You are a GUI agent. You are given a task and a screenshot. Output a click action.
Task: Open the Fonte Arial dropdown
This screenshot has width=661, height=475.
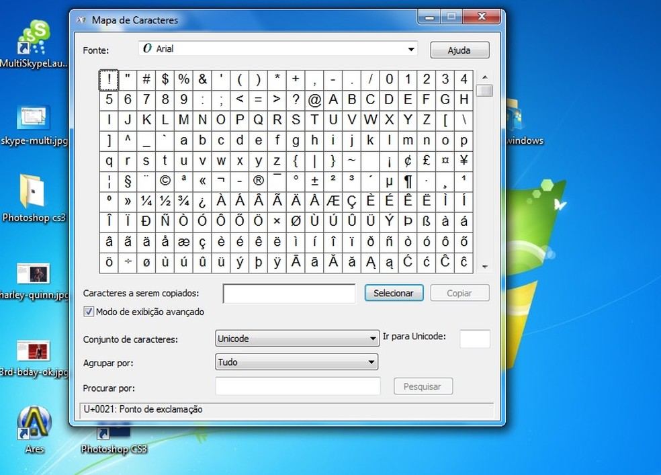[x=278, y=49]
